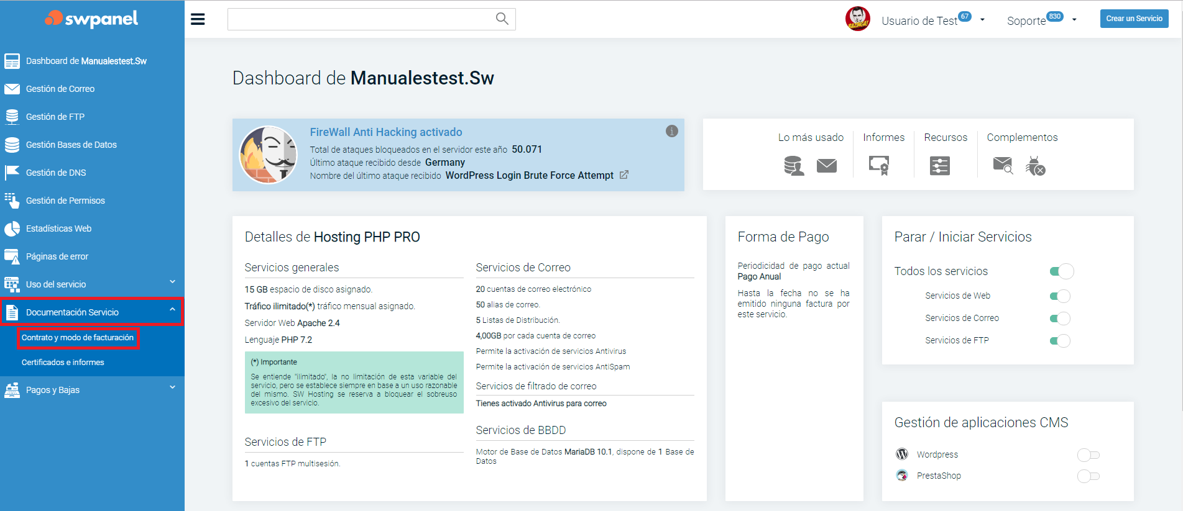The image size is (1183, 511).
Task: Click the Gestión de Correo envelope icon
Action: [x=12, y=89]
